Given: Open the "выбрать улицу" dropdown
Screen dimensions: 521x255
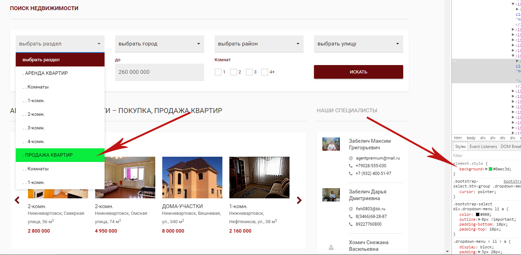Looking at the screenshot, I should click(358, 44).
